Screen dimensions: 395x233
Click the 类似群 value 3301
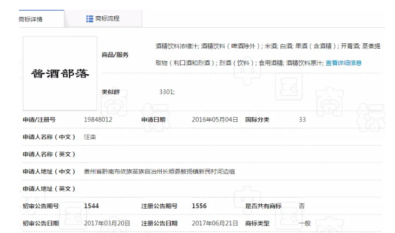[x=166, y=92]
